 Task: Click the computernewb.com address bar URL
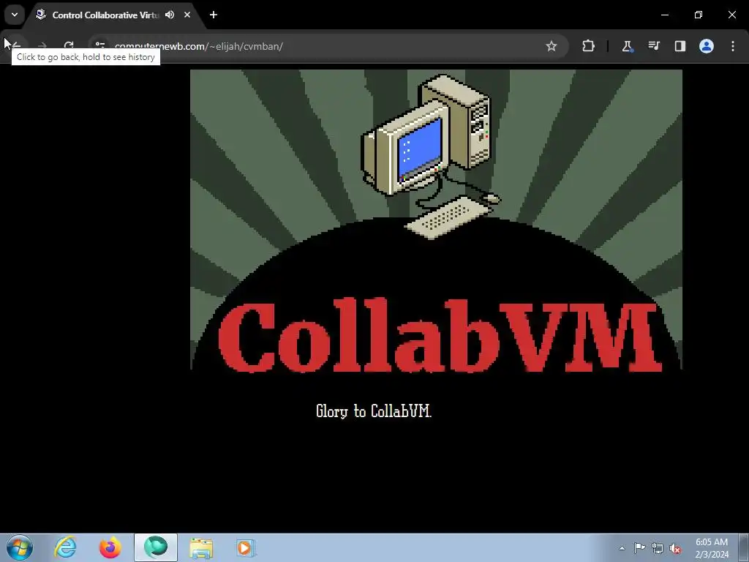[199, 46]
